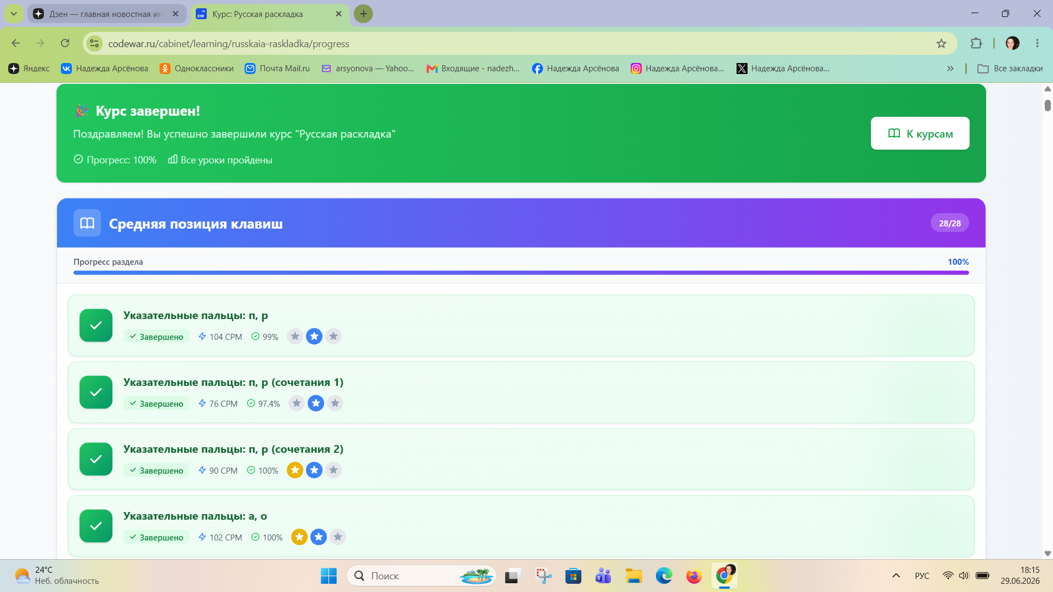Viewport: 1053px width, 592px height.
Task: Click the first star of lesson 'п, р' 104 CPM
Action: click(295, 337)
